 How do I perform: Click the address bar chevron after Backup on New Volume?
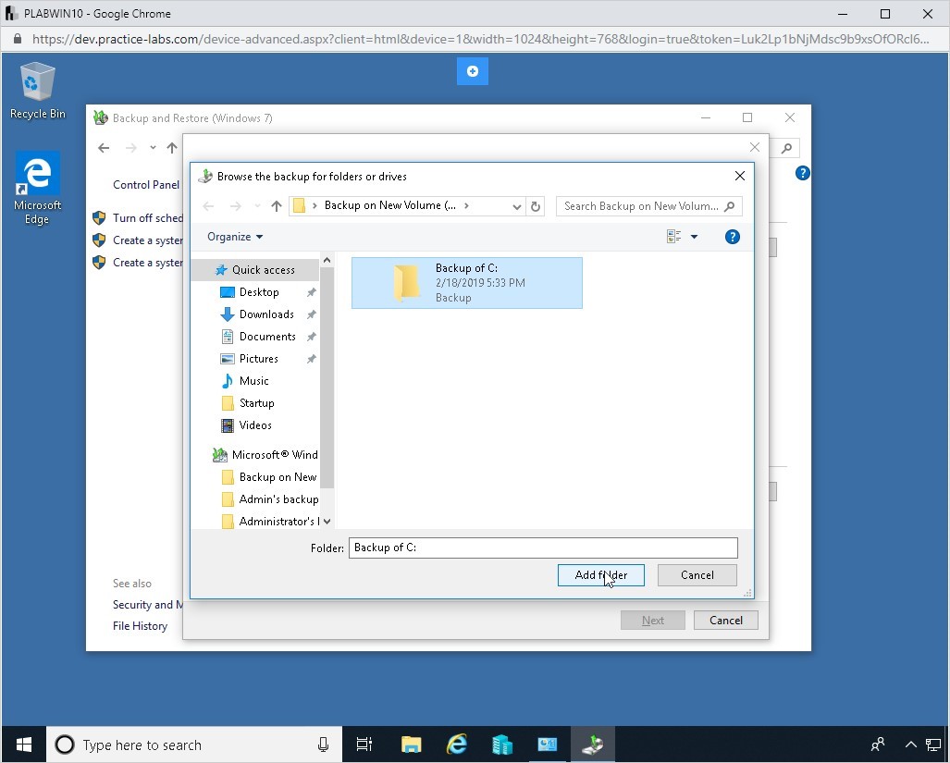pos(466,206)
